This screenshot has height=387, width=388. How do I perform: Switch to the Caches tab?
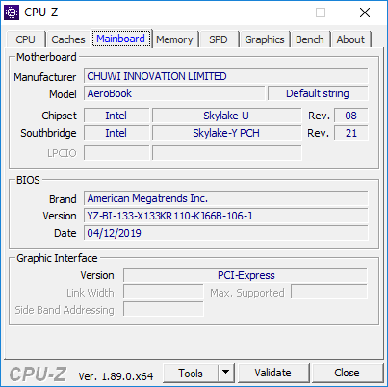click(x=68, y=39)
